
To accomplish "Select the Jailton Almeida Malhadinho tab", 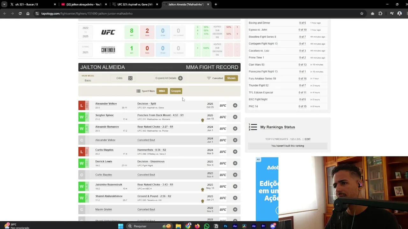I will 186,4.
